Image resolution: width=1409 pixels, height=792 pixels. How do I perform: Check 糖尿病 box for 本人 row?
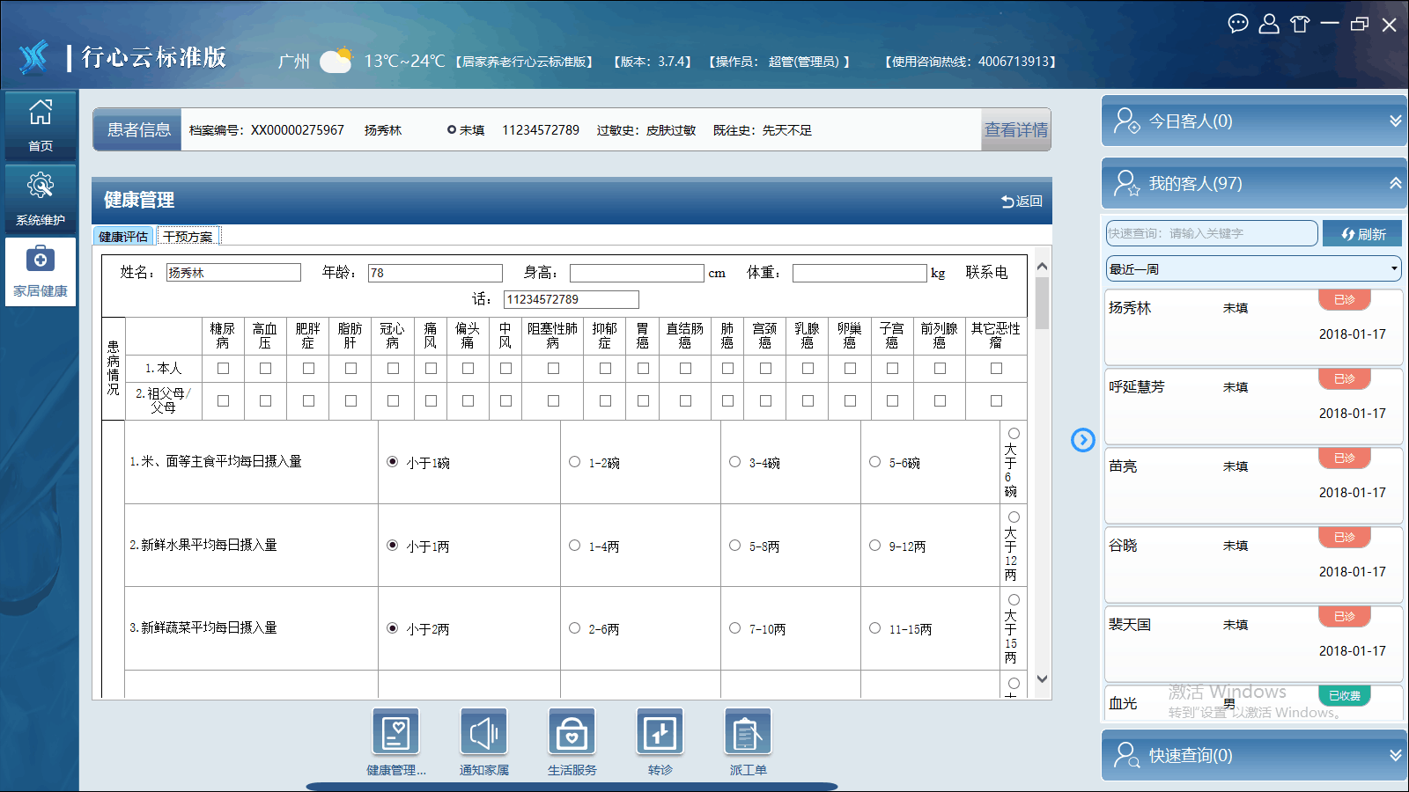tap(223, 369)
